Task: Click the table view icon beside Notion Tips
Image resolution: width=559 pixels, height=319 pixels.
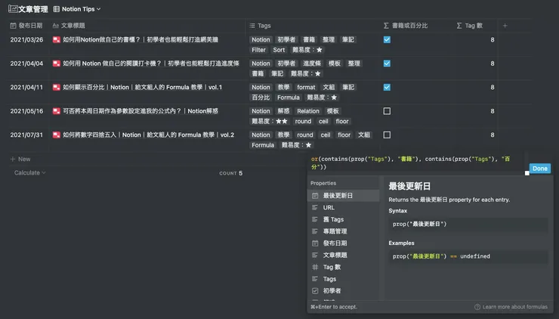Action: pyautogui.click(x=57, y=9)
